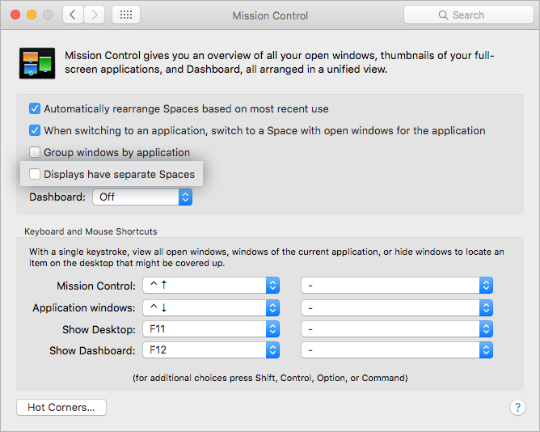Open Show Dashboard mouse shortcut dropdown
Image resolution: width=540 pixels, height=432 pixels.
[x=396, y=351]
